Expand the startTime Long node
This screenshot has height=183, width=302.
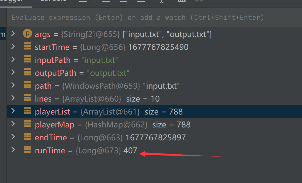[13, 47]
